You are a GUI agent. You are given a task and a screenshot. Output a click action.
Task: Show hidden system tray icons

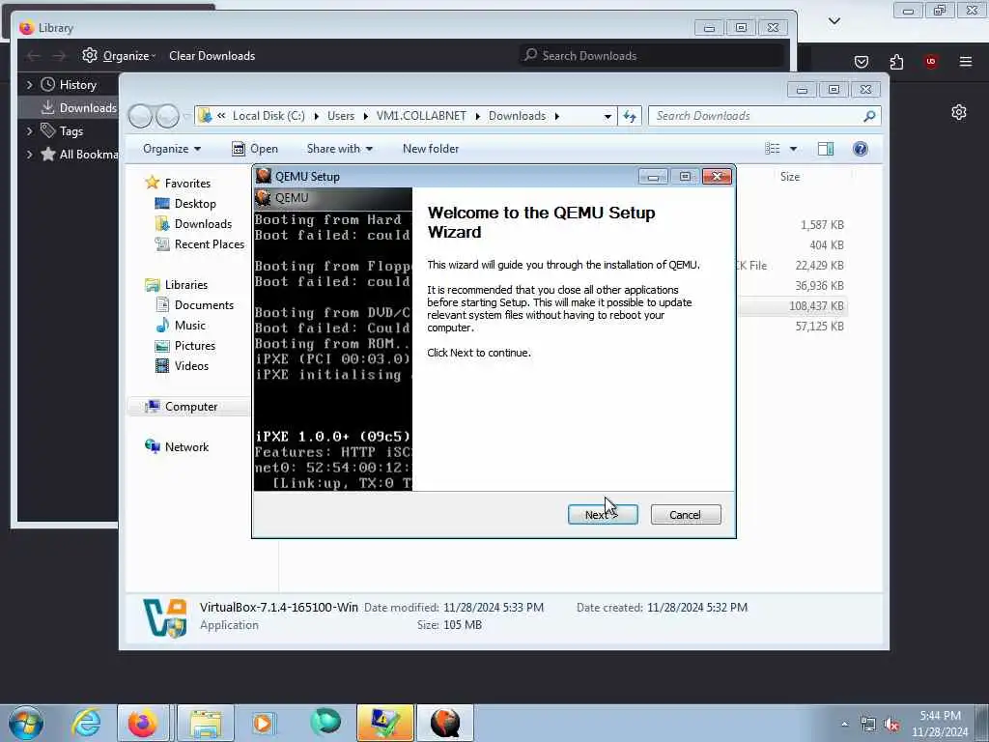[844, 725]
